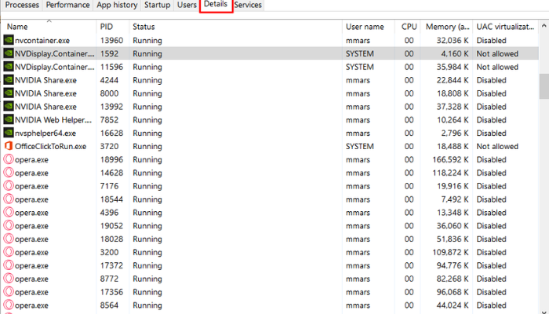Click memory value 4,160 K
Viewport: 549px width, 314px height.
[454, 54]
